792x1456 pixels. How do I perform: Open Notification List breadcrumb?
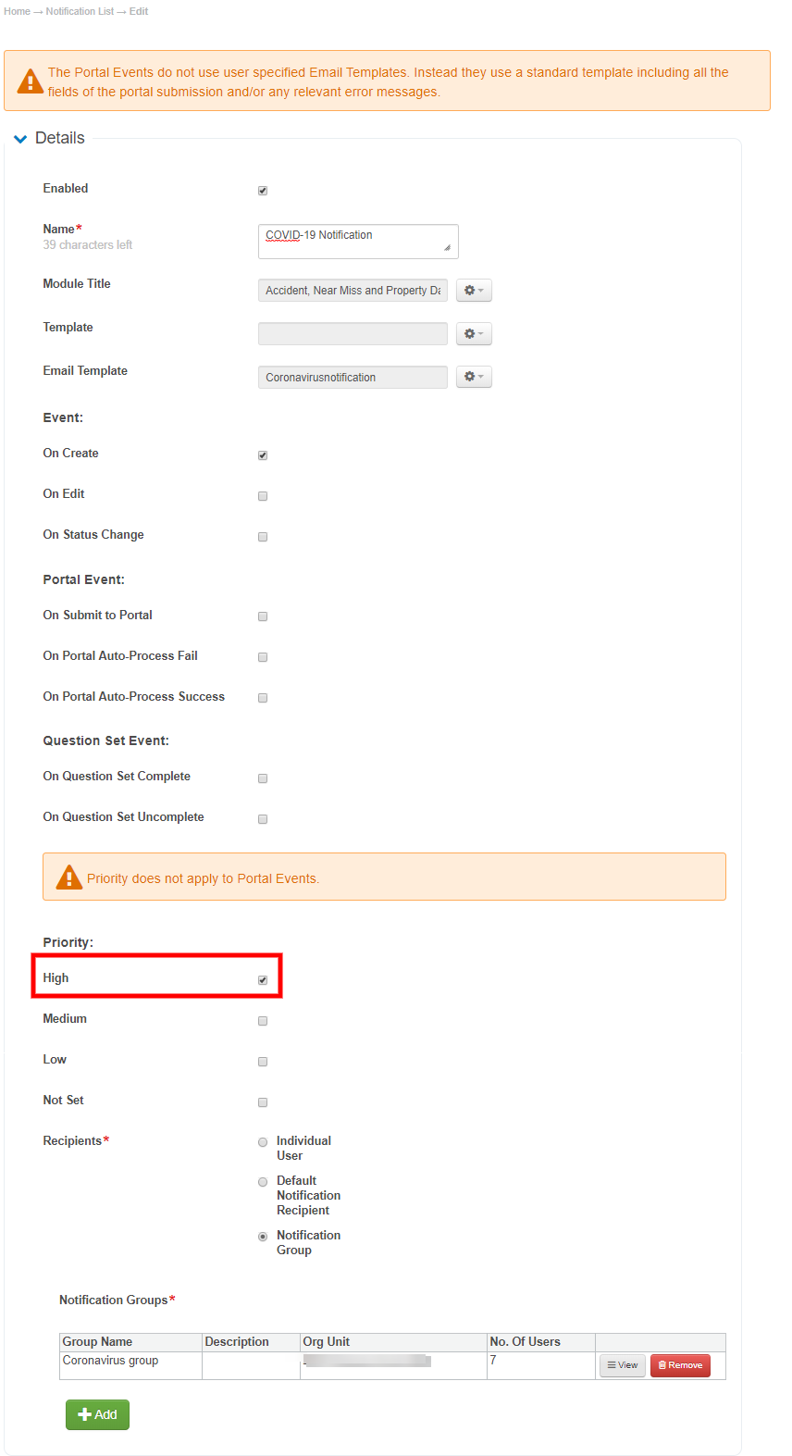tap(80, 11)
